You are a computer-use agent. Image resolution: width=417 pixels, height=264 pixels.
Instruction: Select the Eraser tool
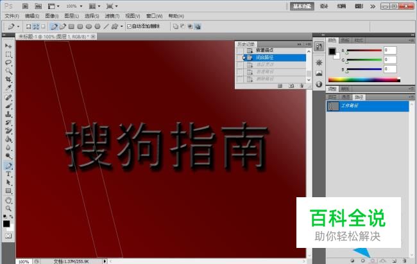click(8, 130)
